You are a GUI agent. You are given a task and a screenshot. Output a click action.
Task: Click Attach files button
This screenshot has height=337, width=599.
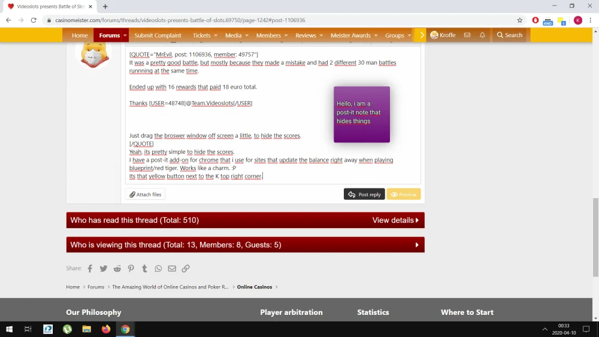pos(145,195)
